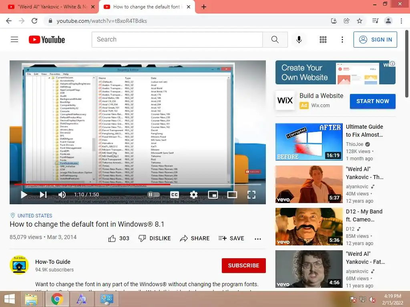This screenshot has height=307, width=410.
Task: Click SIGN IN button
Action: [375, 40]
